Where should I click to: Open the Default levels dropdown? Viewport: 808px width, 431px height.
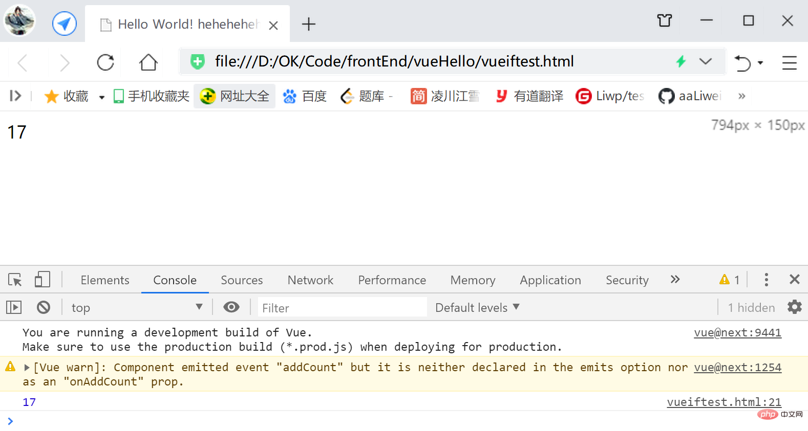[x=477, y=307]
